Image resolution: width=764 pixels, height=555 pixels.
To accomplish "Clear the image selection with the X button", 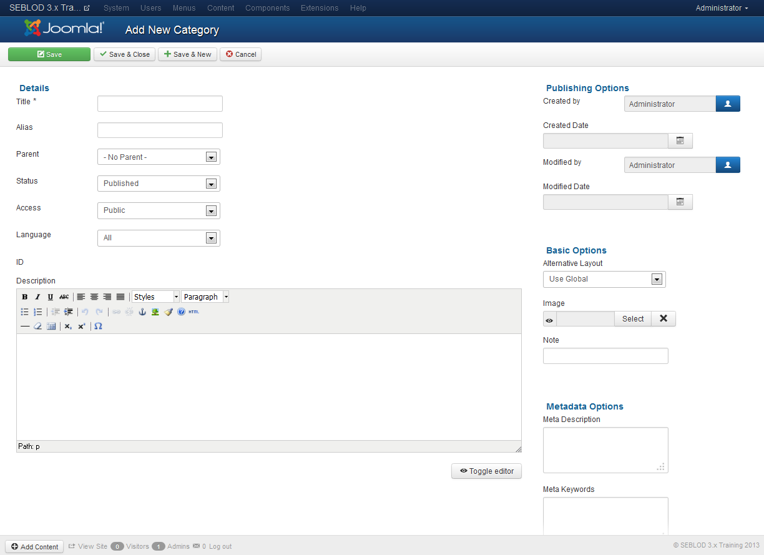I will [x=663, y=318].
